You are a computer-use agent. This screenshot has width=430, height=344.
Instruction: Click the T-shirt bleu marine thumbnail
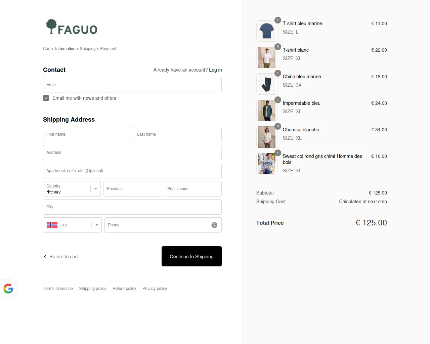tap(267, 31)
